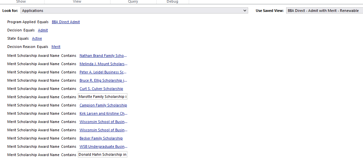Screen dimensions: 363x164
Task: Click the Peter A. Leidel Business value
Action: [x=103, y=72]
